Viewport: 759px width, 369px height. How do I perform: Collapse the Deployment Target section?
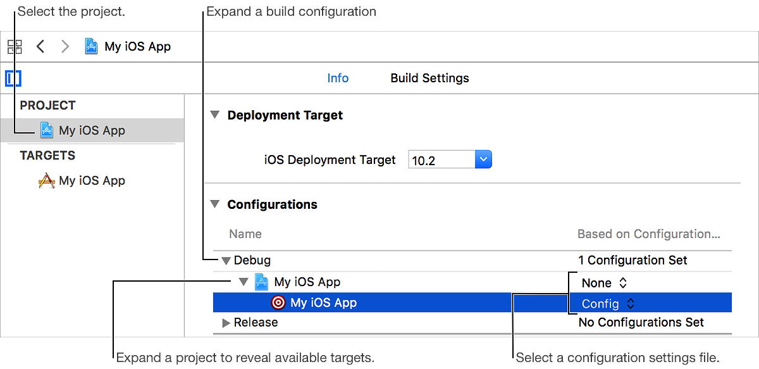215,115
